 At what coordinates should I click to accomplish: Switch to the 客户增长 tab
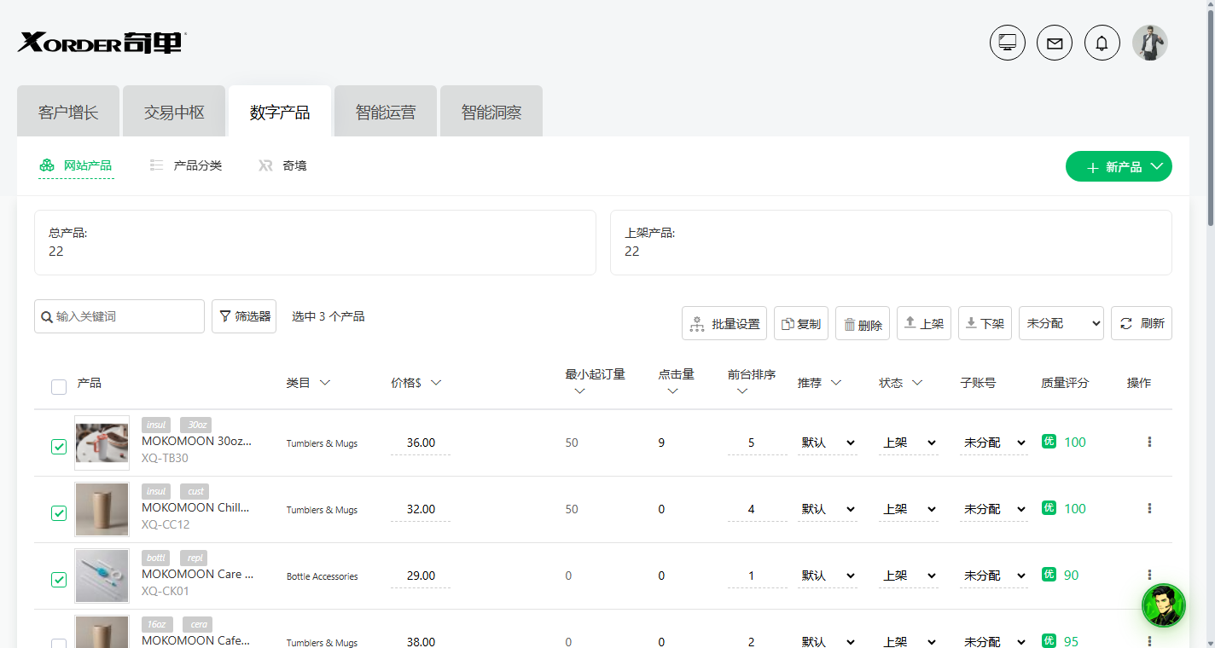(x=68, y=112)
